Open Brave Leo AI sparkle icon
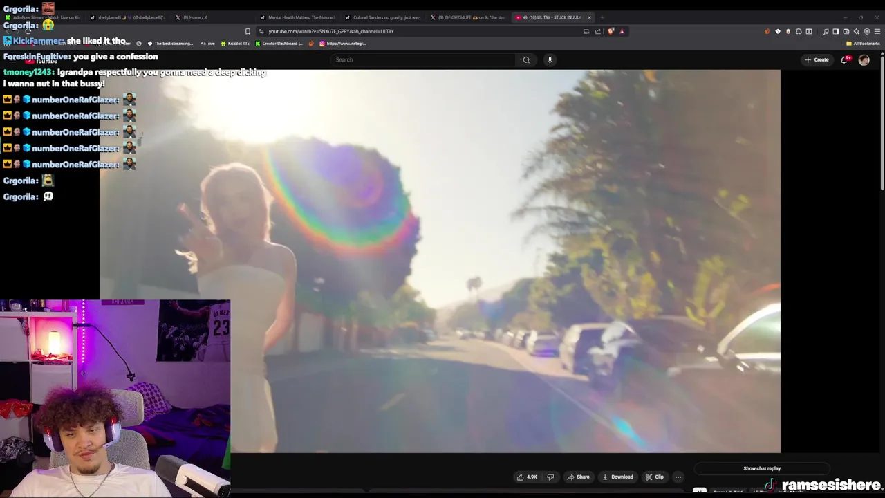The image size is (885, 498). [x=857, y=31]
